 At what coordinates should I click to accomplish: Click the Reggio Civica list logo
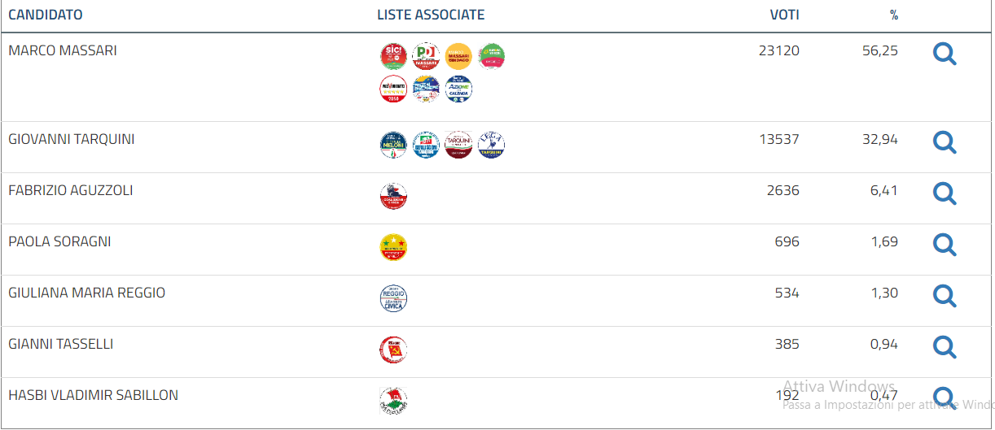click(x=393, y=298)
